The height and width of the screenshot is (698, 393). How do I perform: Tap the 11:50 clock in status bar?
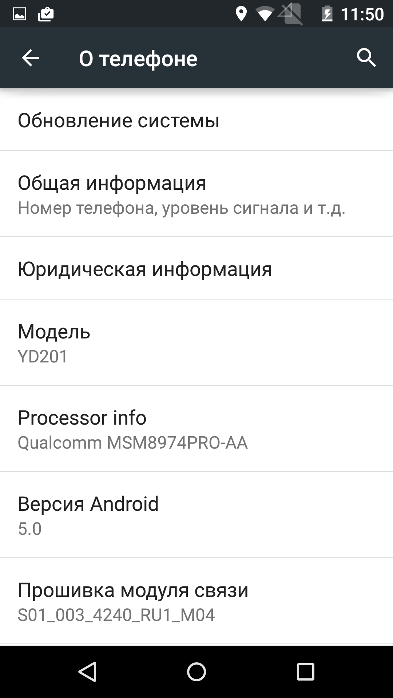pos(362,15)
